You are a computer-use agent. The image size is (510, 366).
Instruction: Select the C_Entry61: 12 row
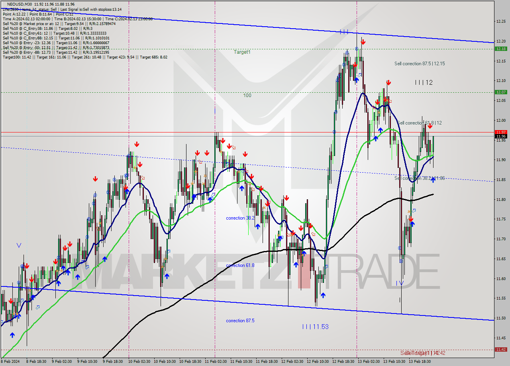click(x=54, y=33)
